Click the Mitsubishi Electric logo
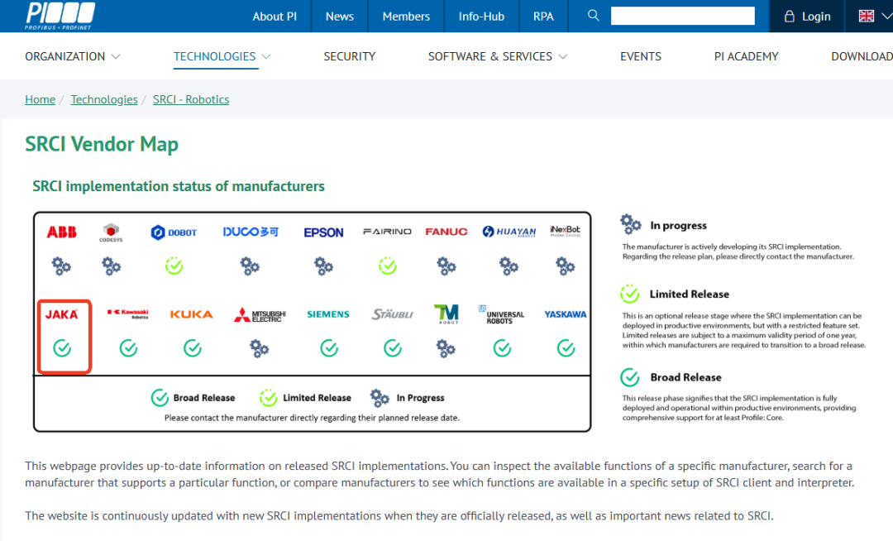The width and height of the screenshot is (893, 541). pos(260,315)
